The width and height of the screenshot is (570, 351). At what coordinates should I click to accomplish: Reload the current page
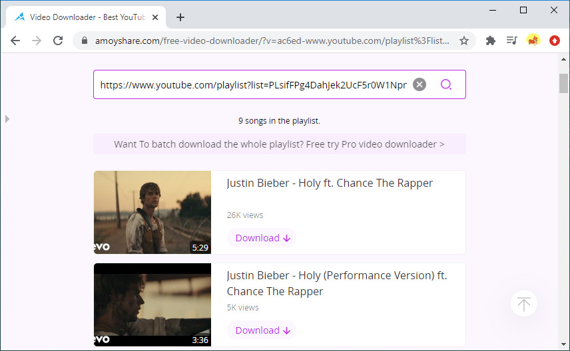pyautogui.click(x=58, y=41)
